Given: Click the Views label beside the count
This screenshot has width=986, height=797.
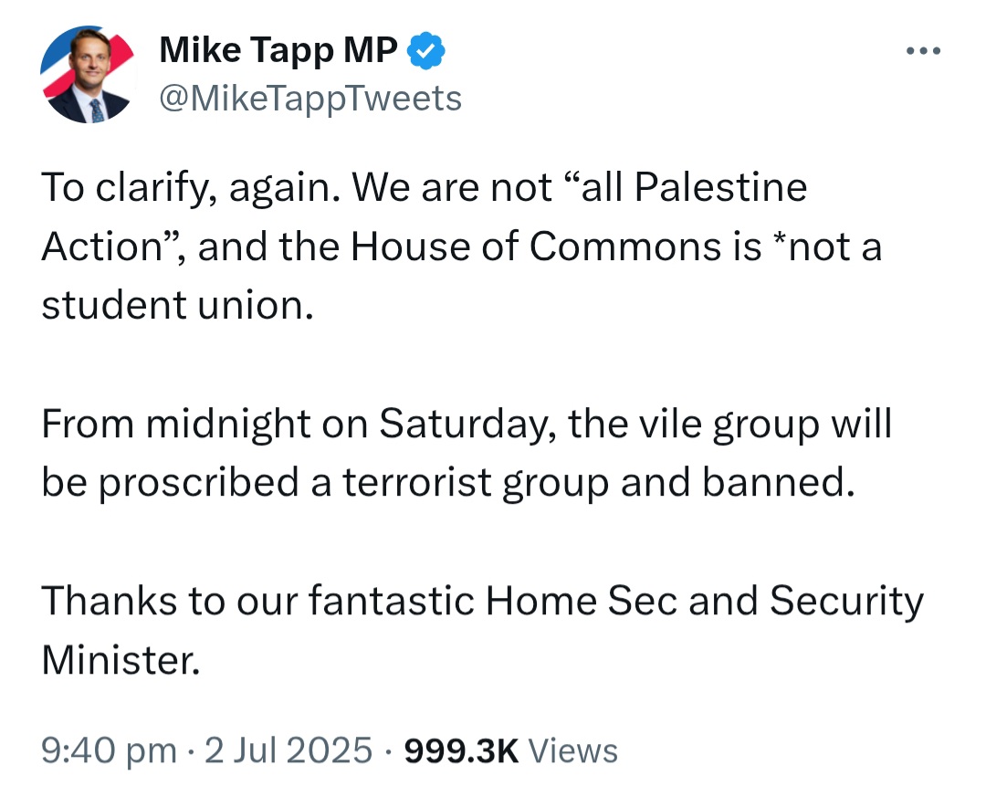Looking at the screenshot, I should [x=572, y=750].
